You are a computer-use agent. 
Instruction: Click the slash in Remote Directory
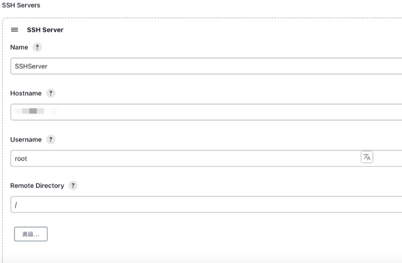pos(16,205)
